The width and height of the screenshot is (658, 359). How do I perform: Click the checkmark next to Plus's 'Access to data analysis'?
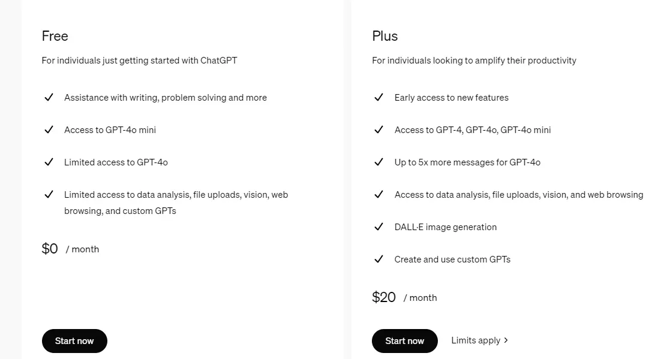pyautogui.click(x=379, y=194)
